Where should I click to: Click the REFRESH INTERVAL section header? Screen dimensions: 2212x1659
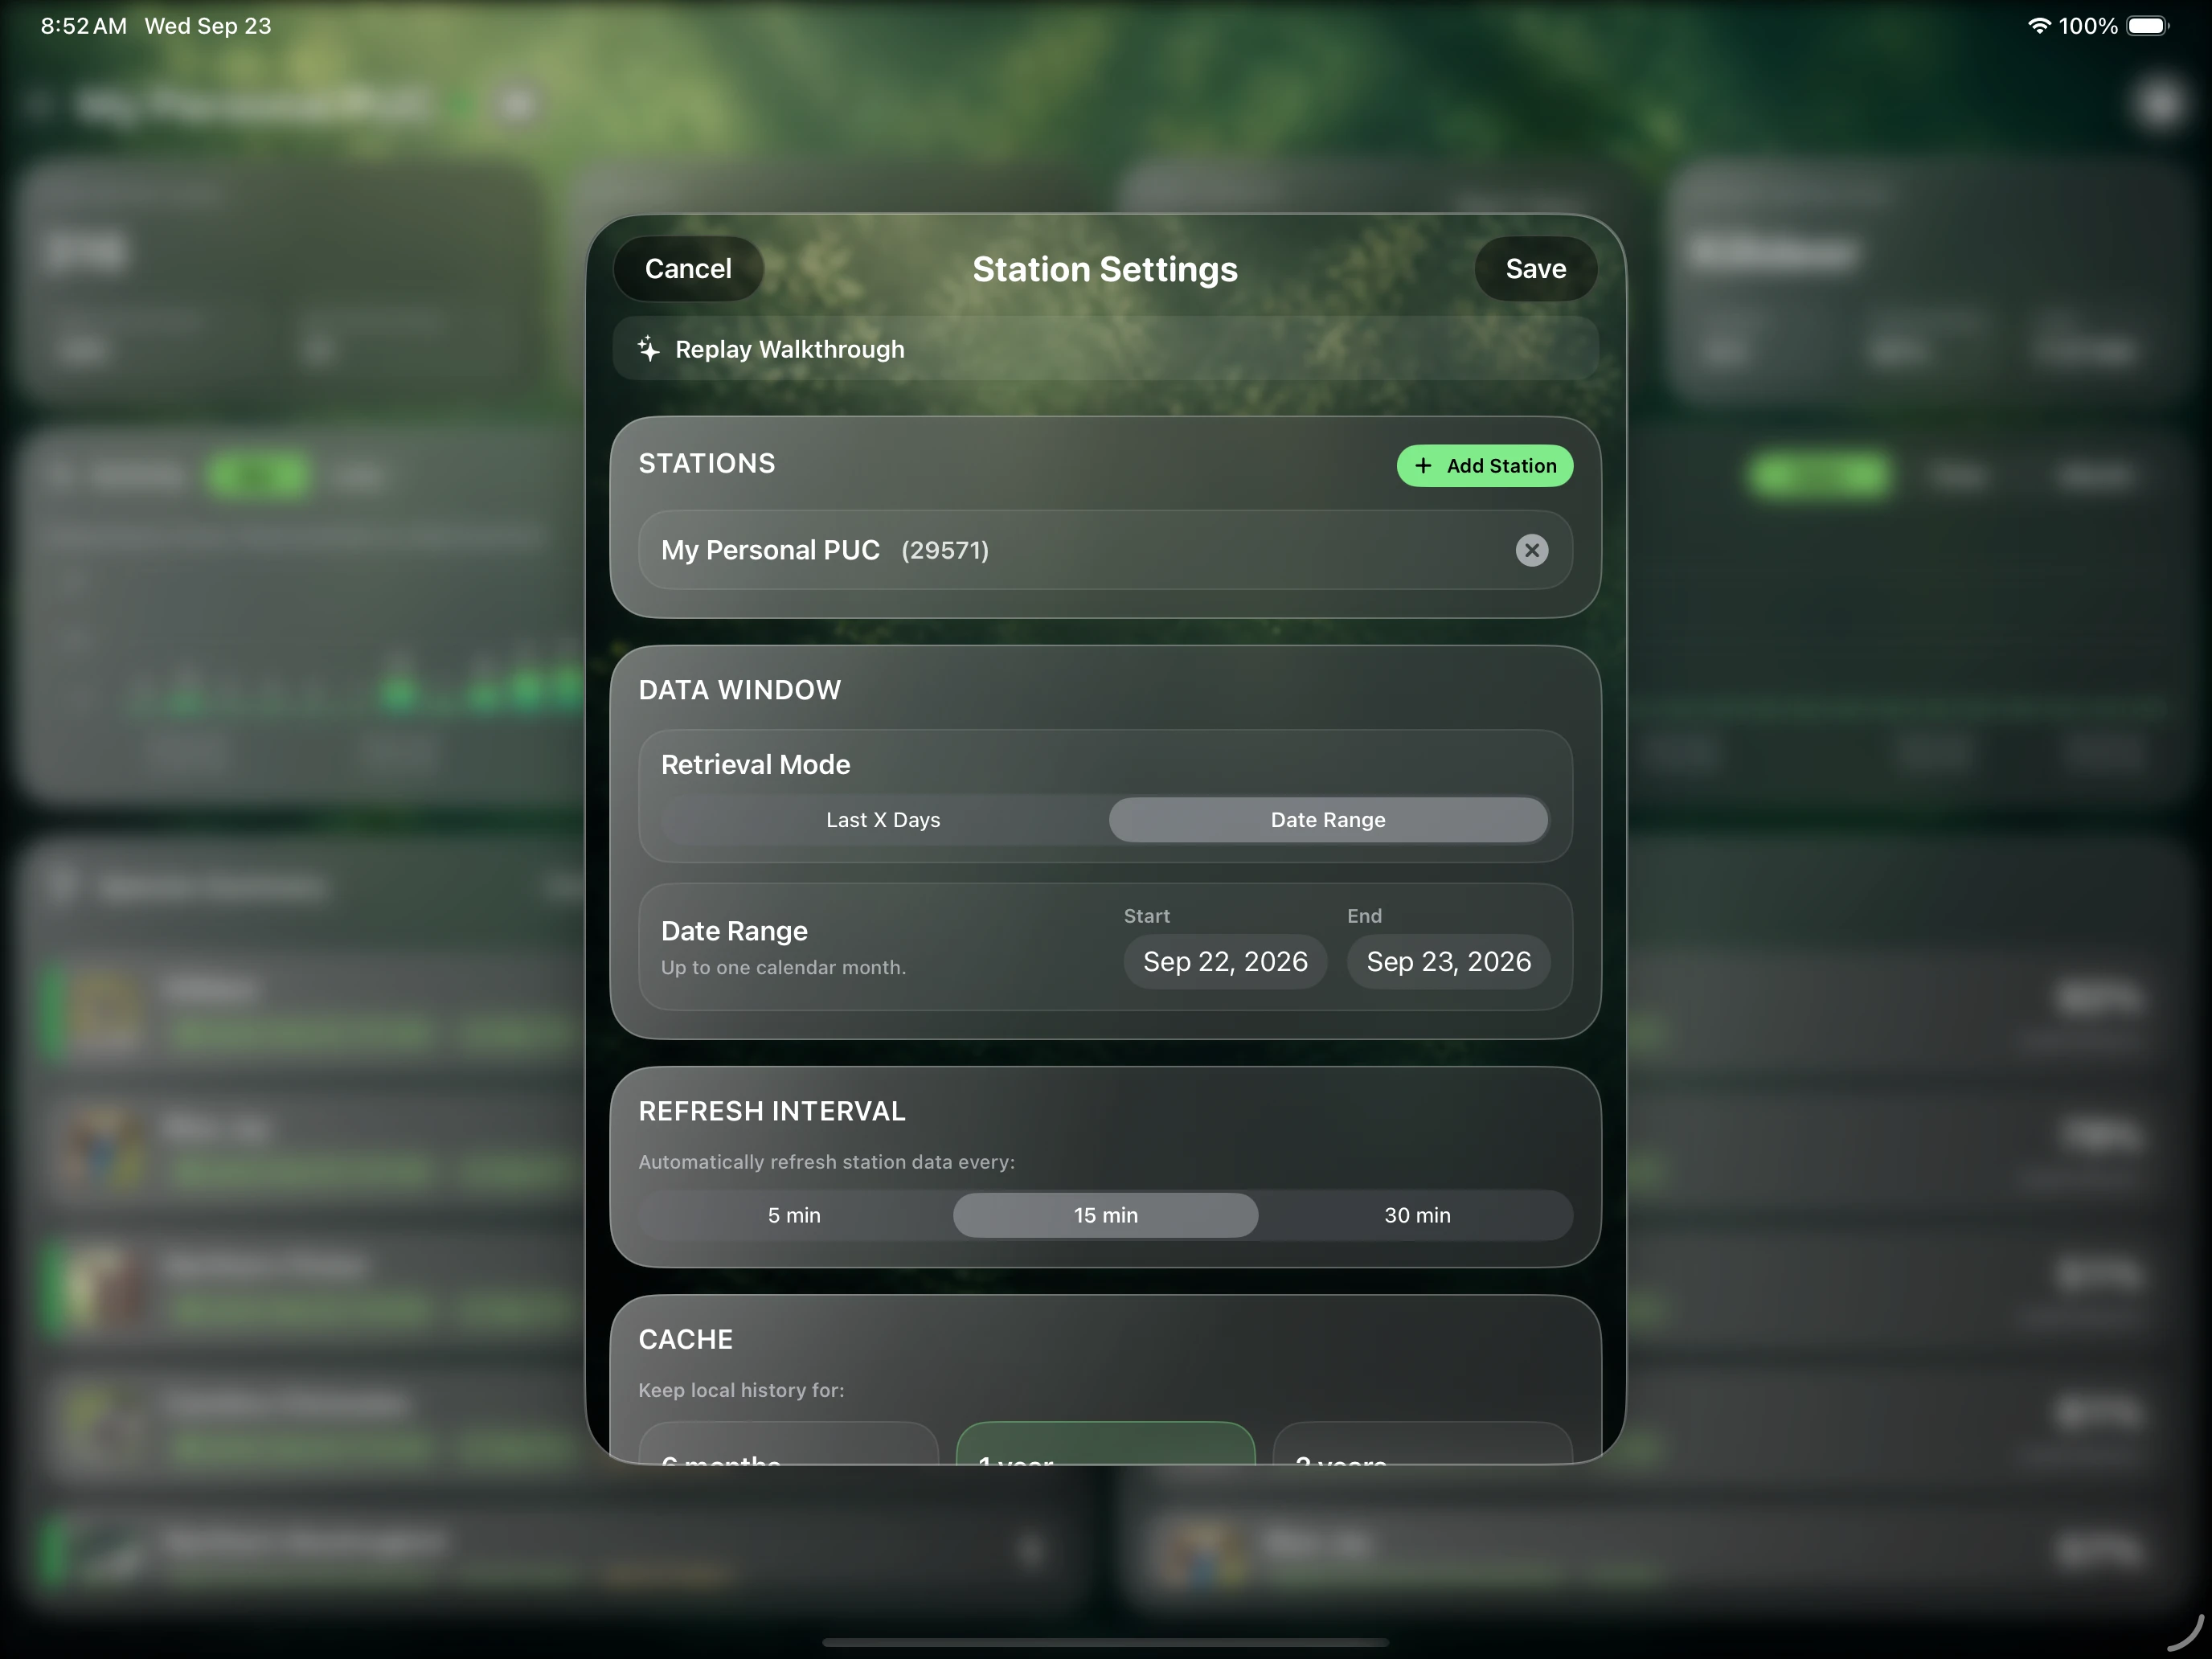coord(772,1111)
